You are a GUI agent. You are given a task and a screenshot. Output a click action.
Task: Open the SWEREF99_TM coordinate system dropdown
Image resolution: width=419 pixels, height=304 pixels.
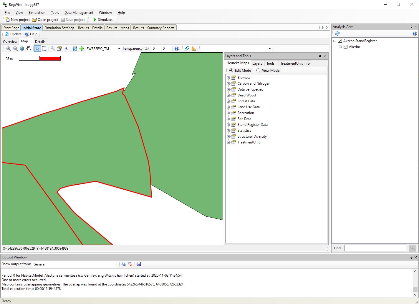pyautogui.click(x=119, y=49)
